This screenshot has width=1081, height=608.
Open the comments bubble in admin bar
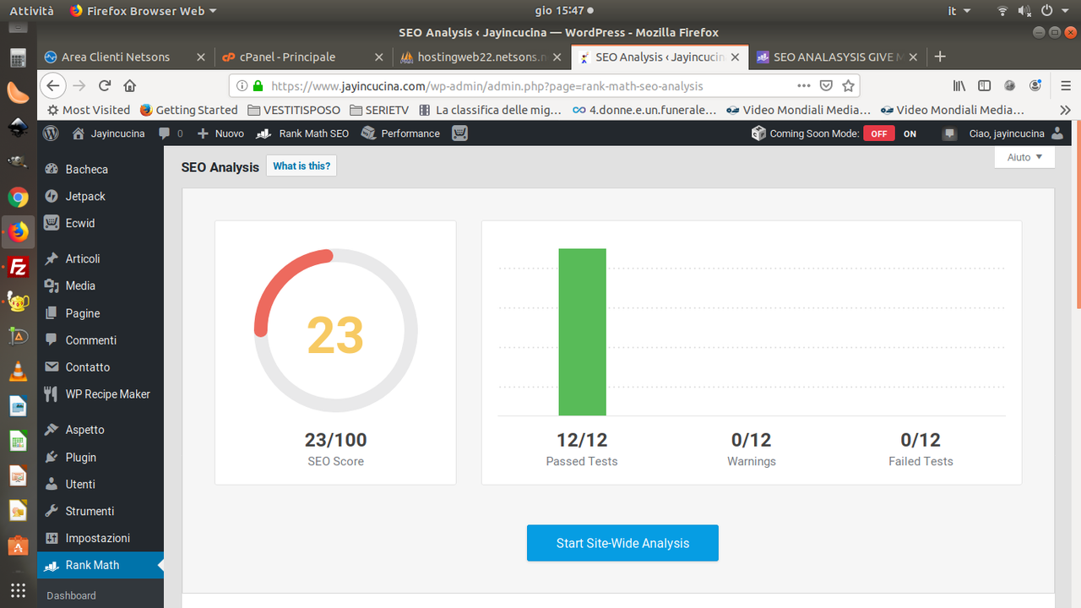click(x=171, y=133)
